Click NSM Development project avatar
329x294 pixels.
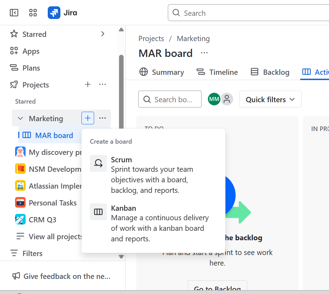click(x=20, y=169)
